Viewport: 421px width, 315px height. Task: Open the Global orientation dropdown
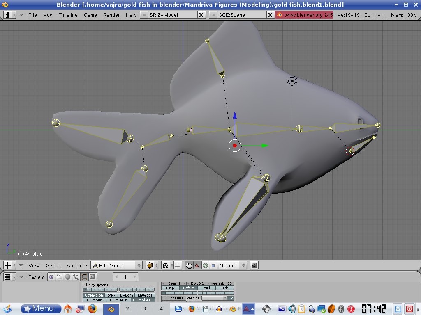pyautogui.click(x=232, y=265)
